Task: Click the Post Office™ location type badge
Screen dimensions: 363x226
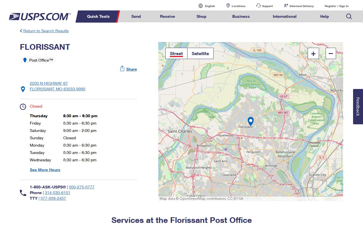Action: 38,60
